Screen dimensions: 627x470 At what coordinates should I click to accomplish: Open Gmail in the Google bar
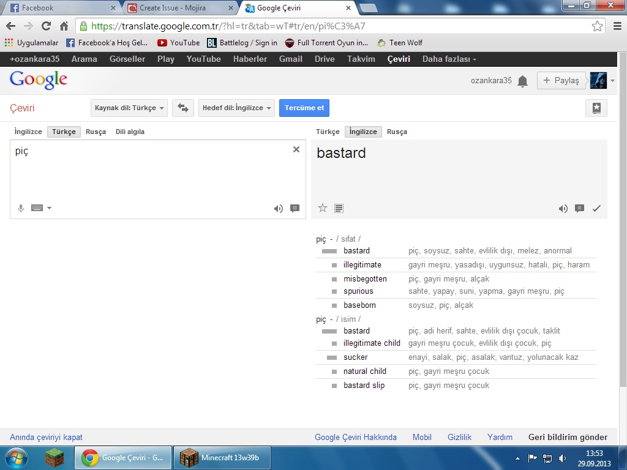(291, 59)
